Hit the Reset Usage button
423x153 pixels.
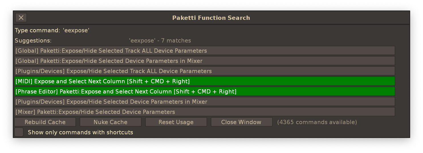click(176, 122)
